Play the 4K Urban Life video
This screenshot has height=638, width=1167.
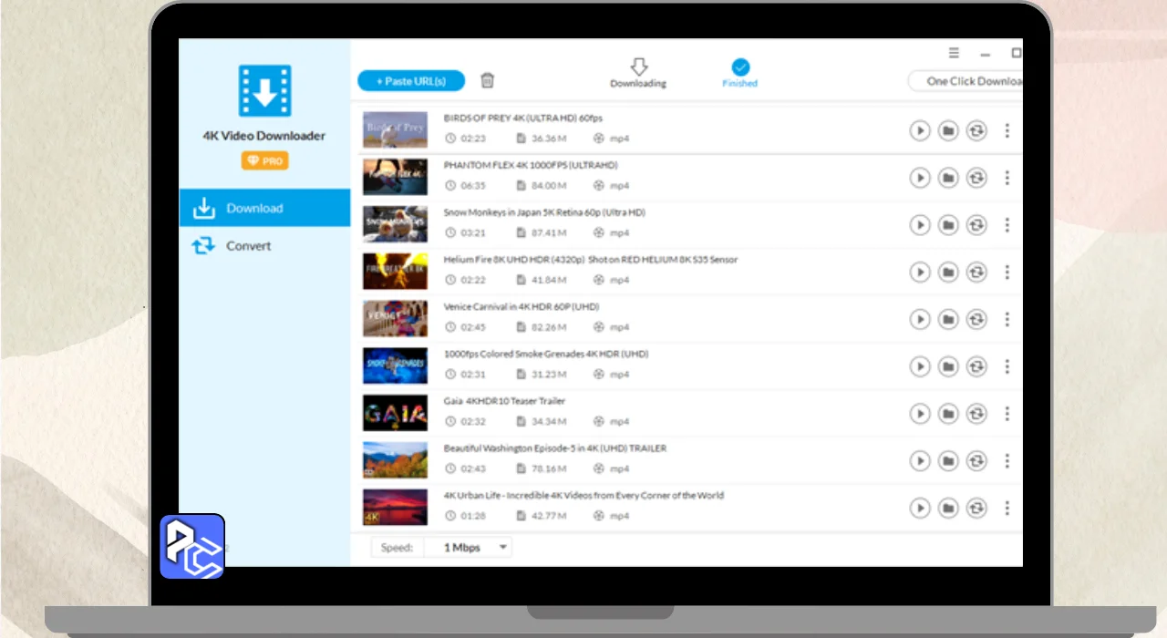point(920,508)
